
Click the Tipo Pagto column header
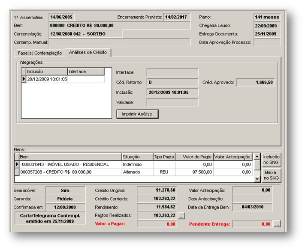pyautogui.click(x=164, y=157)
